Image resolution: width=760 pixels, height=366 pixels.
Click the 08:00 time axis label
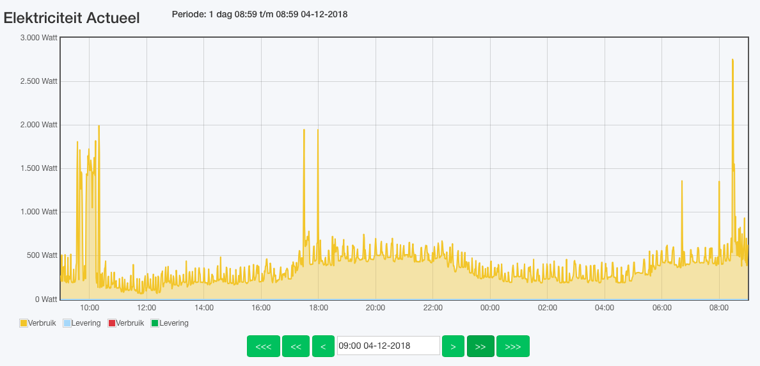[719, 308]
